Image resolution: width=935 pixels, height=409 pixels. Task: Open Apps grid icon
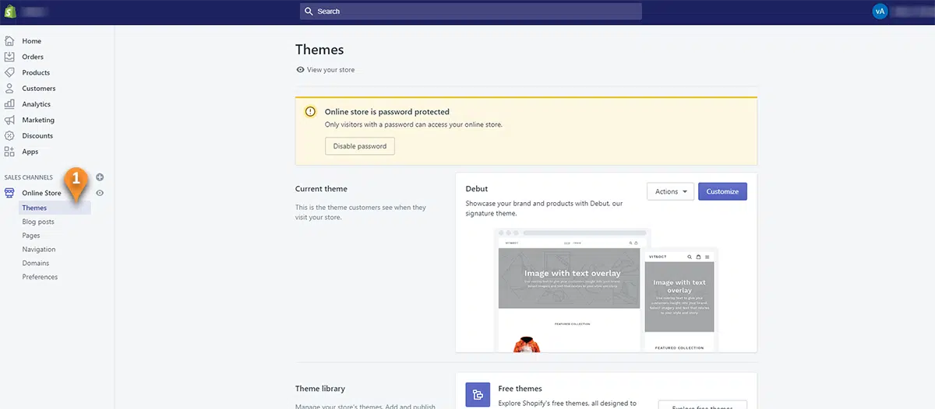(9, 152)
